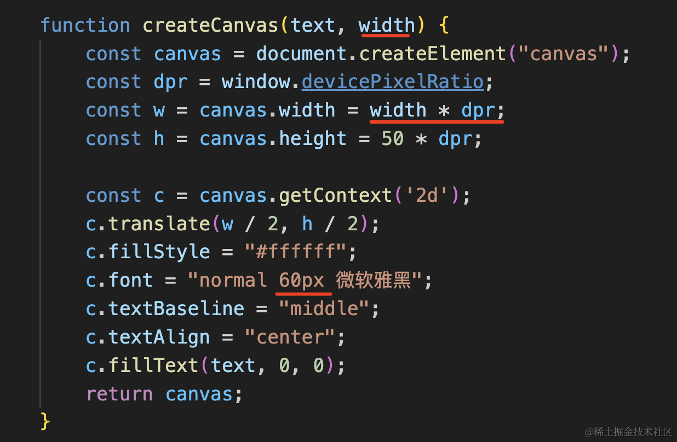This screenshot has width=677, height=442.
Task: Click the "function" keyword on the first line
Action: [x=85, y=25]
